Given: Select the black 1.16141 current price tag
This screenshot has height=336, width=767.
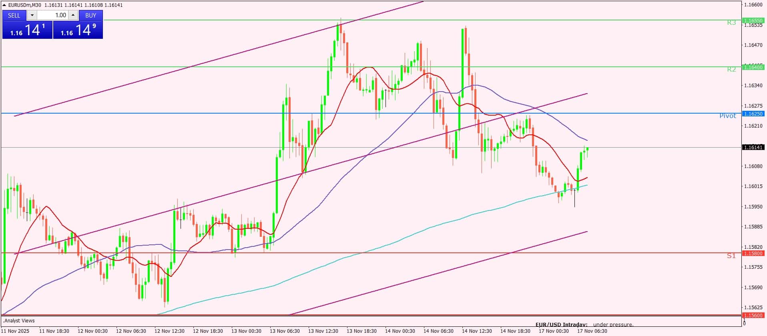Looking at the screenshot, I should point(753,148).
